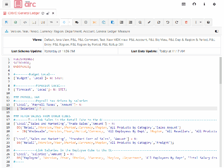Screen dimensions: 224x168
Task: Favorite the General Ledger tab with star
Action: (x=43, y=13)
